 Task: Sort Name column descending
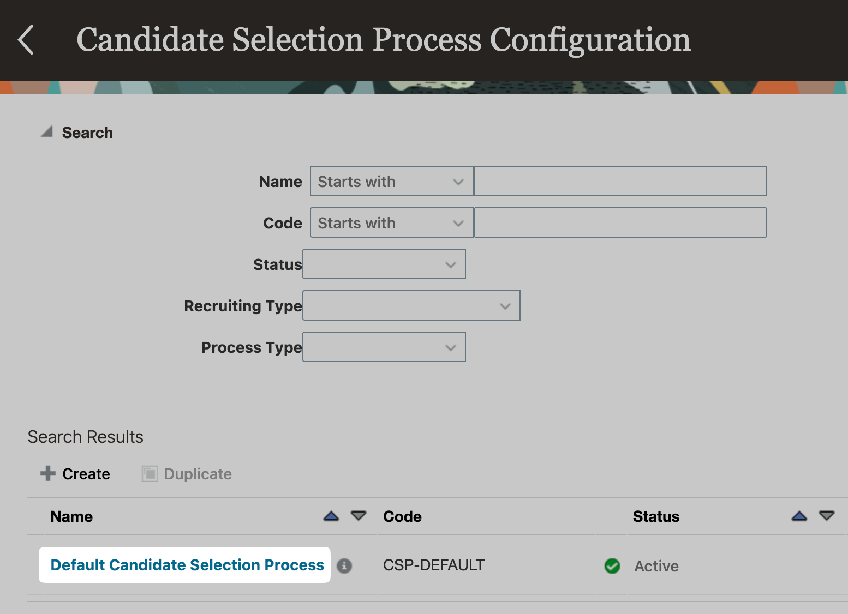(x=359, y=516)
